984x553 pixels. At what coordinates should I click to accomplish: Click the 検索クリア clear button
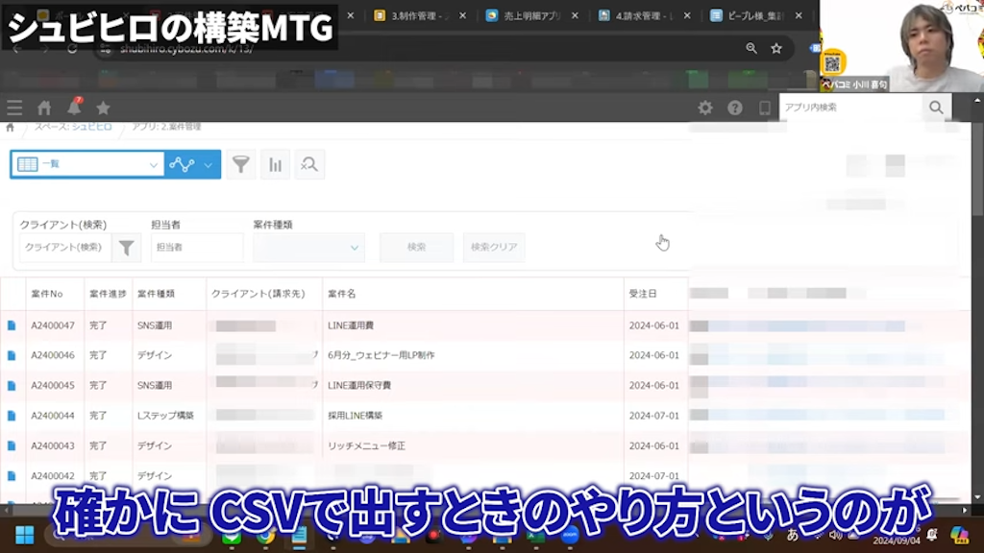492,247
